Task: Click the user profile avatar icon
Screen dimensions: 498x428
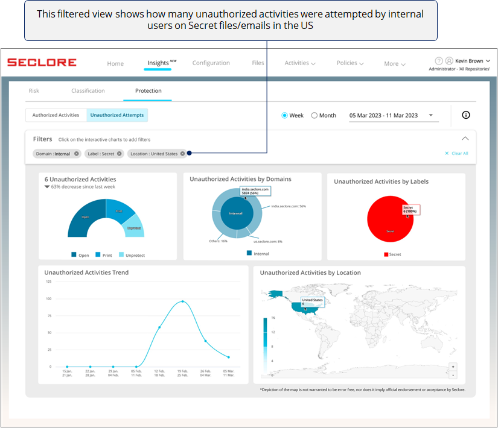Action: click(449, 61)
